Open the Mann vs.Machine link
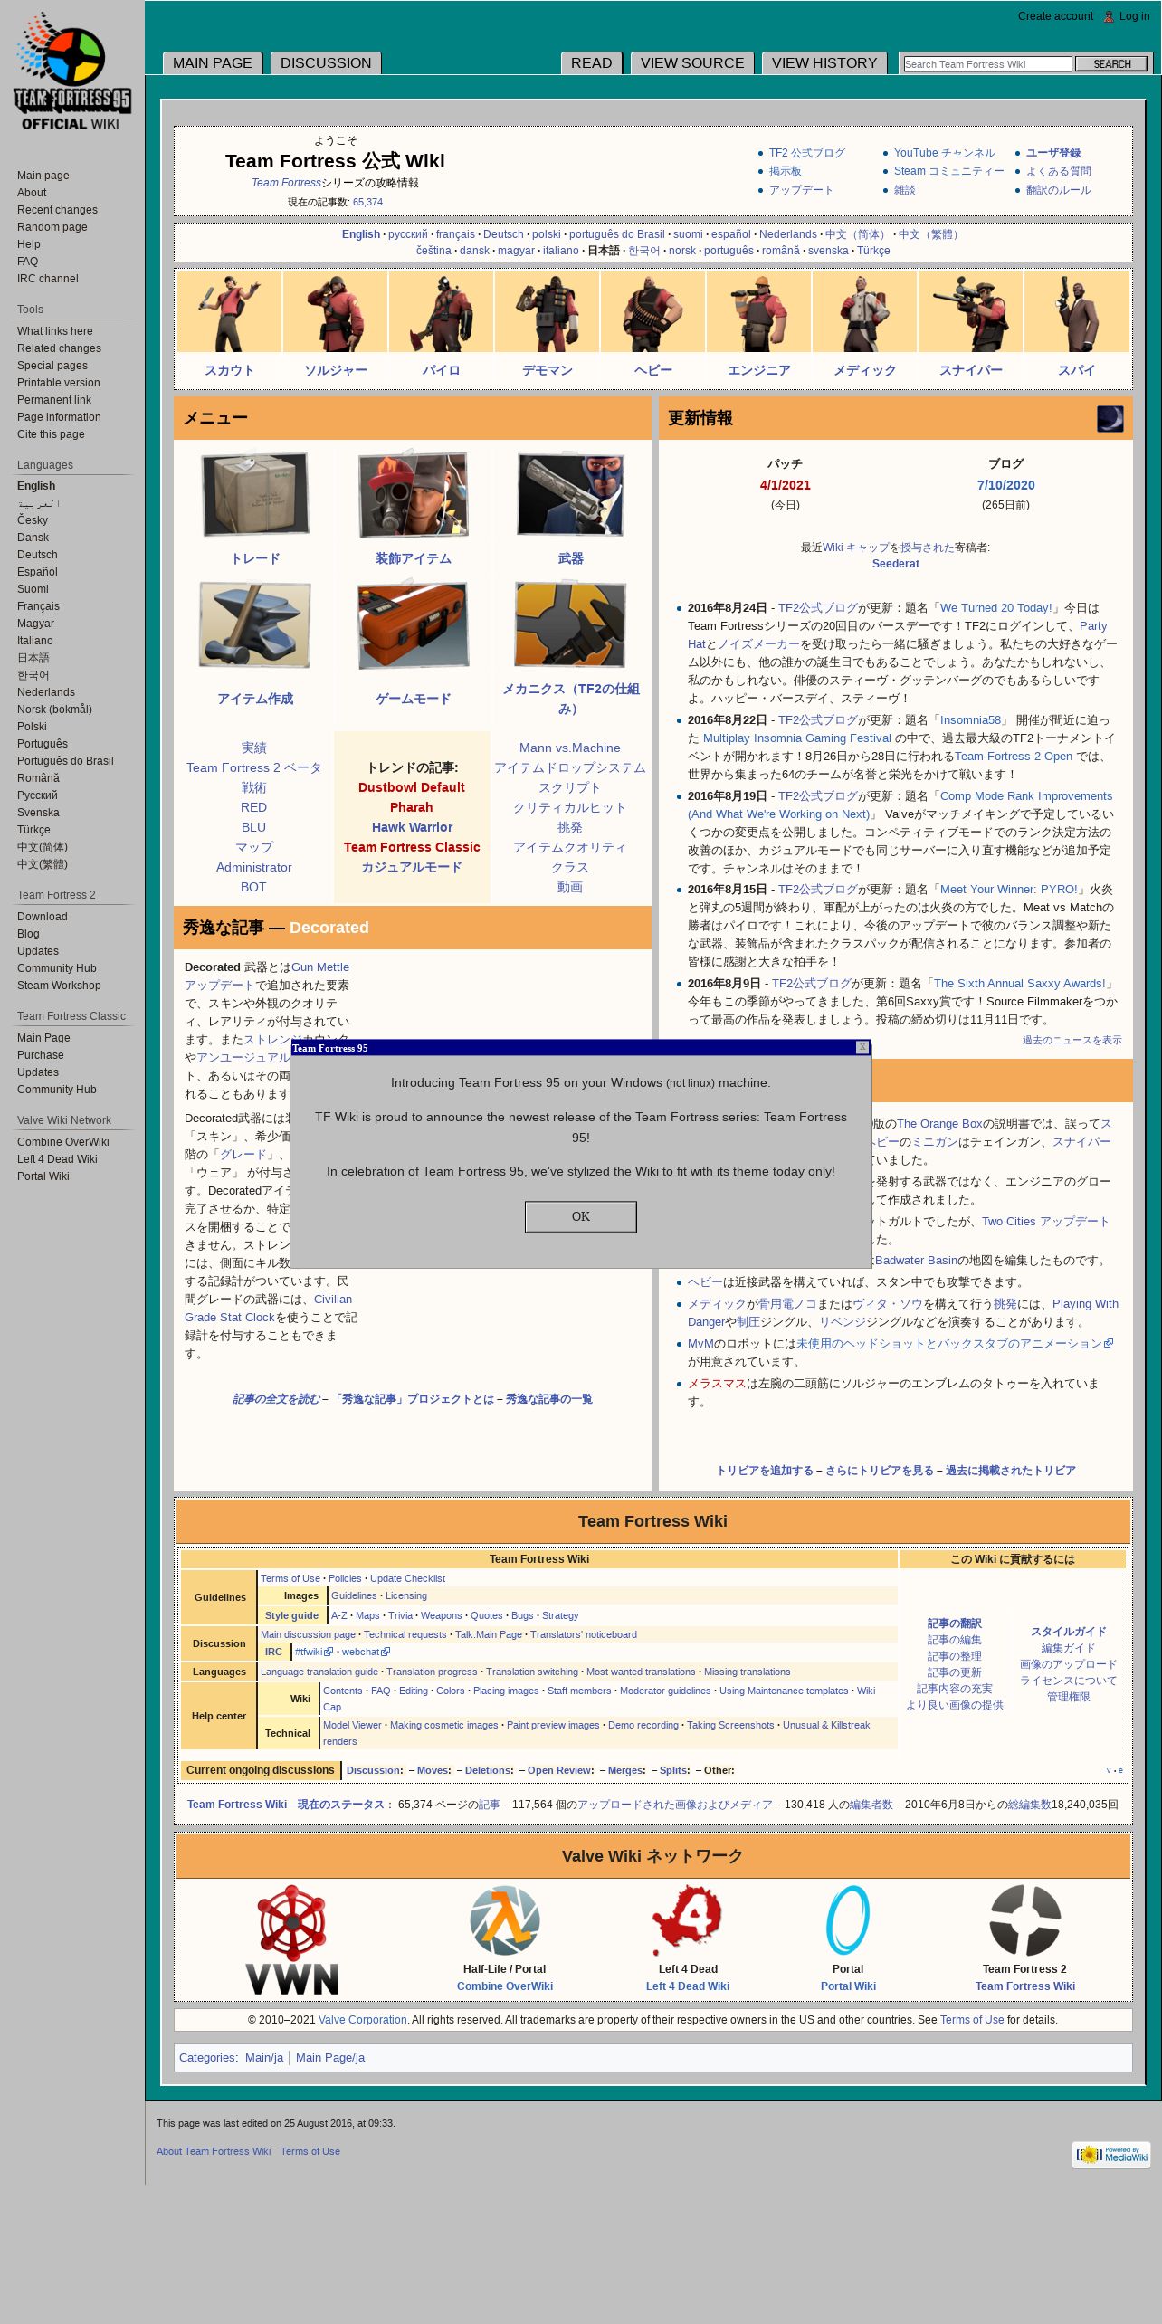The width and height of the screenshot is (1162, 2324). tap(570, 748)
